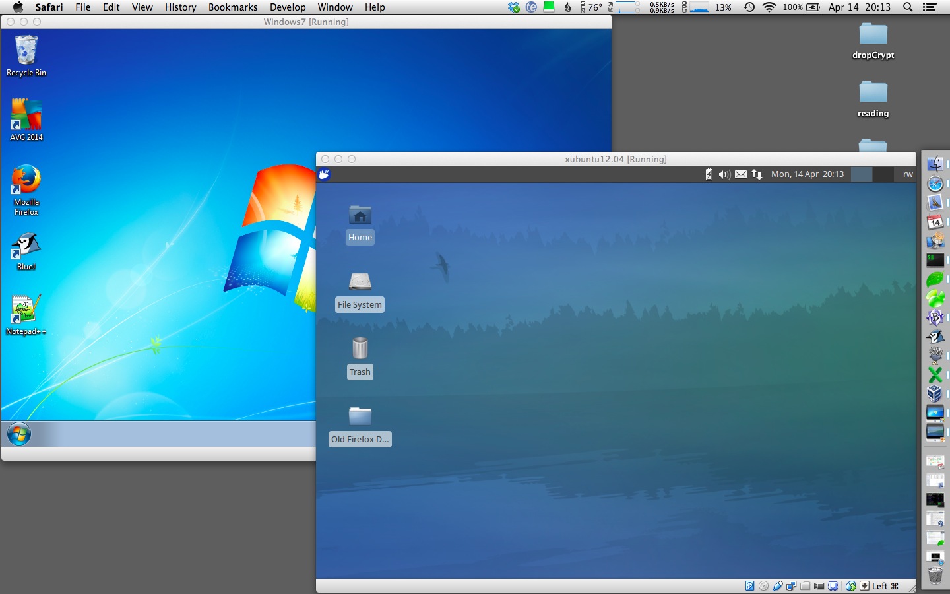Open the Recycle Bin on the Windows7 desktop
950x594 pixels.
coord(26,56)
